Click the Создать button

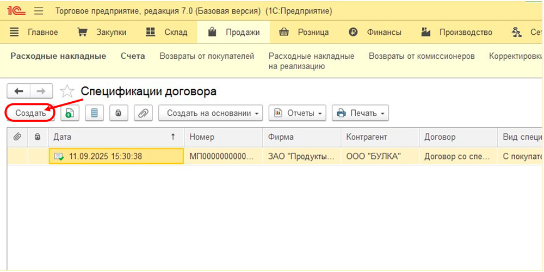tap(30, 113)
